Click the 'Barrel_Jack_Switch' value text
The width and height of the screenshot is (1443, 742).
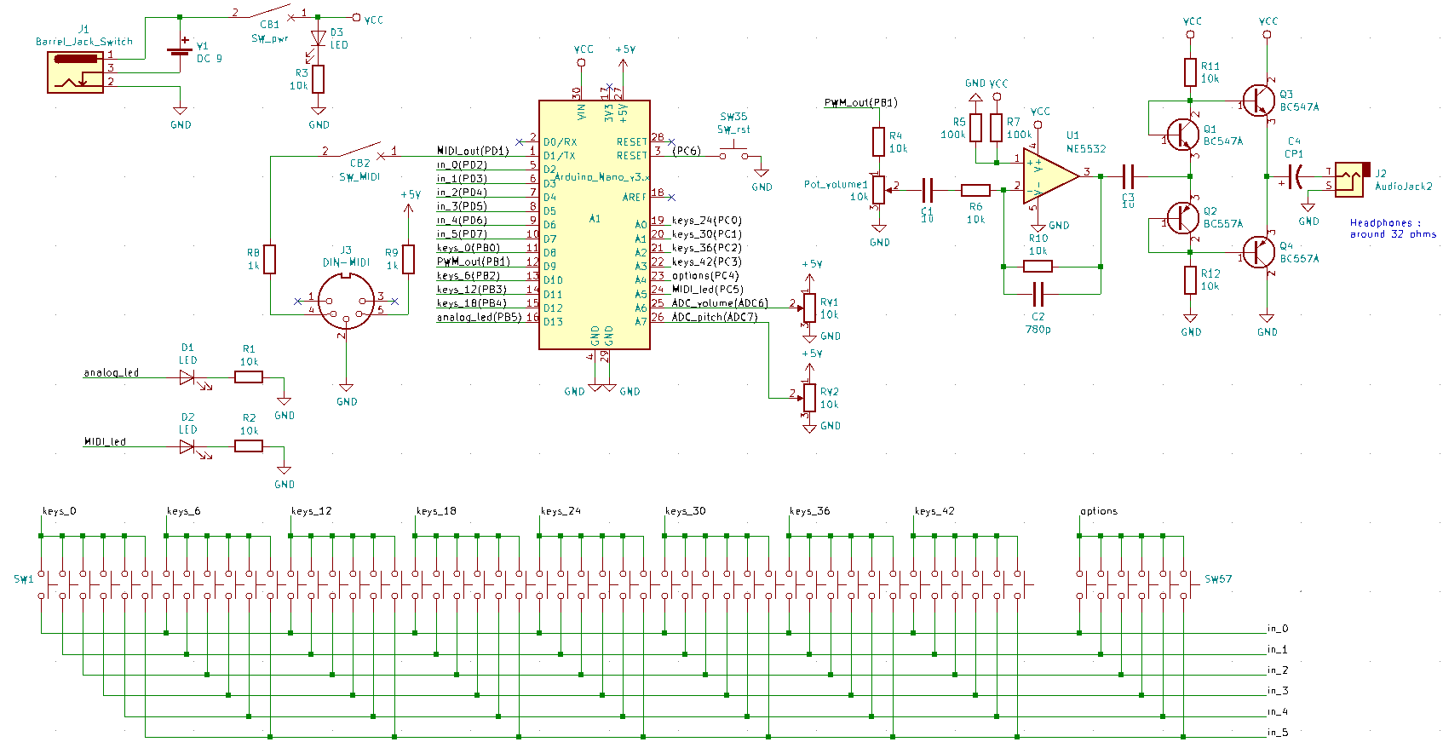pyautogui.click(x=84, y=41)
